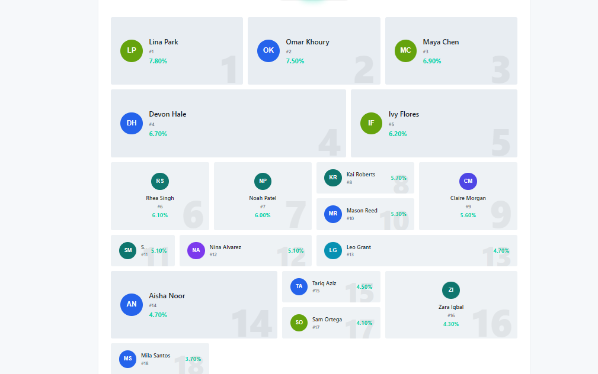598x374 pixels.
Task: Click Noah Patel's NP avatar
Action: [263, 181]
